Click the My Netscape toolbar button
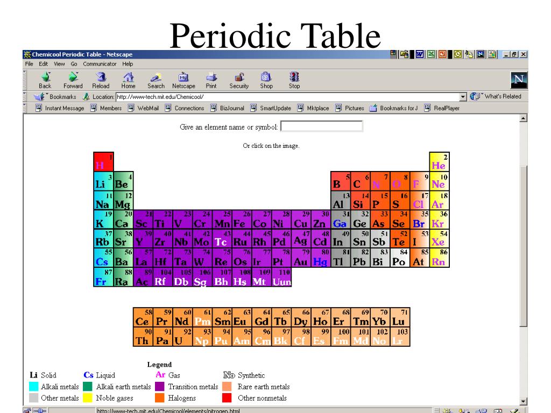 click(183, 81)
